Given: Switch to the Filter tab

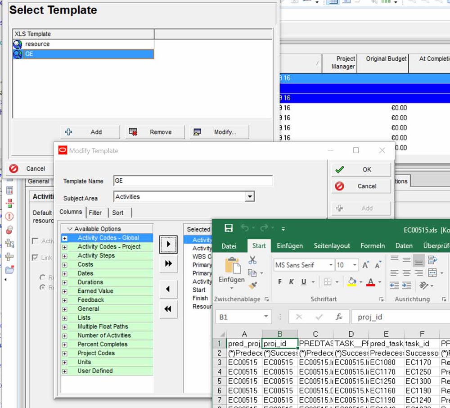Looking at the screenshot, I should pos(95,213).
